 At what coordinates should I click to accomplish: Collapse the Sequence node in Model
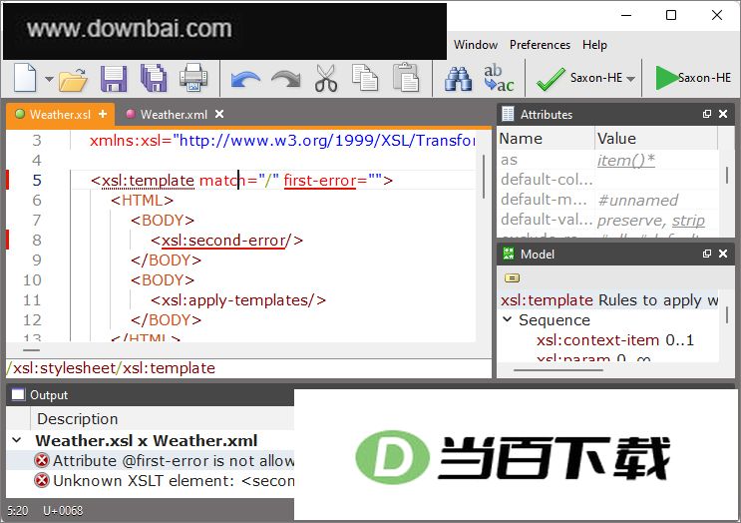click(507, 319)
